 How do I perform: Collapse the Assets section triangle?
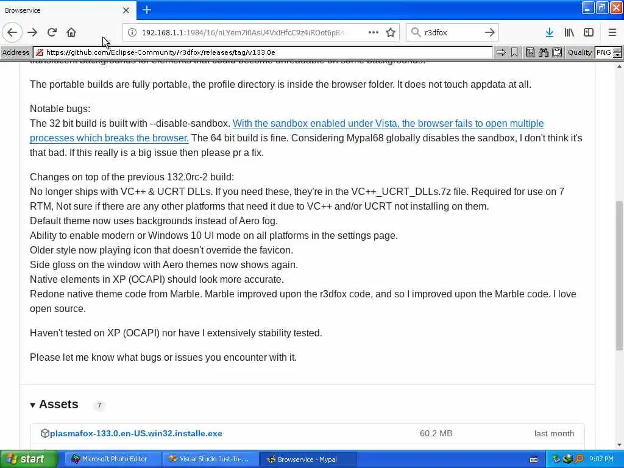tap(33, 405)
